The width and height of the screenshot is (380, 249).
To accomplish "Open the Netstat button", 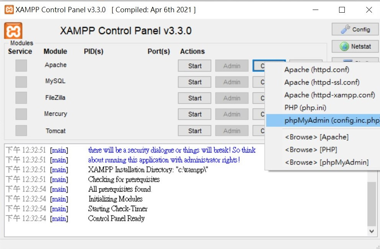I will coord(355,46).
